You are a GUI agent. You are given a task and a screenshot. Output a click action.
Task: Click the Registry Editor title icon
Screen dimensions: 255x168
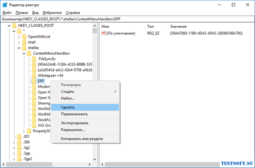pos(5,5)
